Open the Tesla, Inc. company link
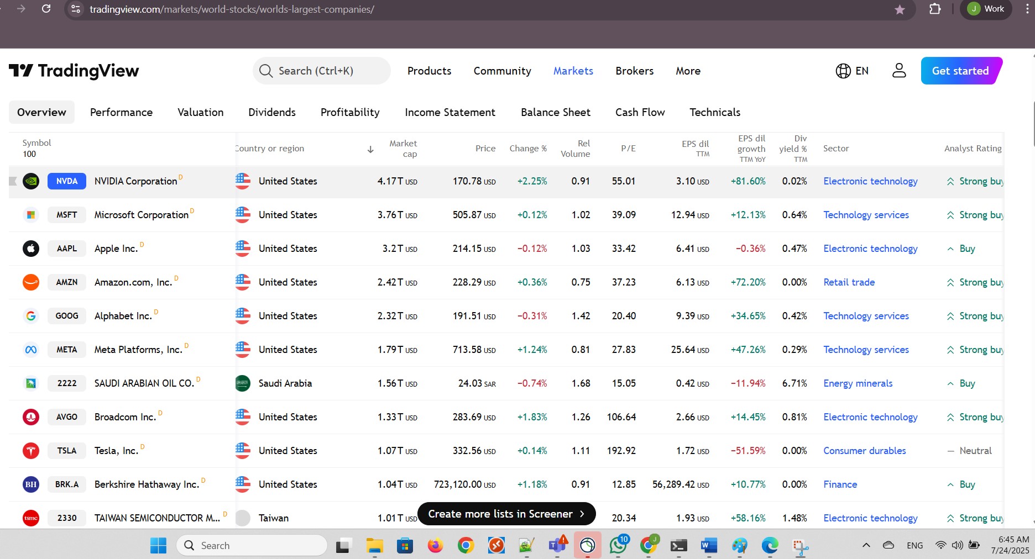 point(116,451)
